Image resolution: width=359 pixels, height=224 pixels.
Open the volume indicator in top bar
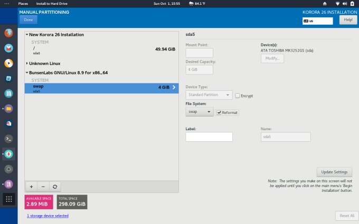tap(345, 4)
